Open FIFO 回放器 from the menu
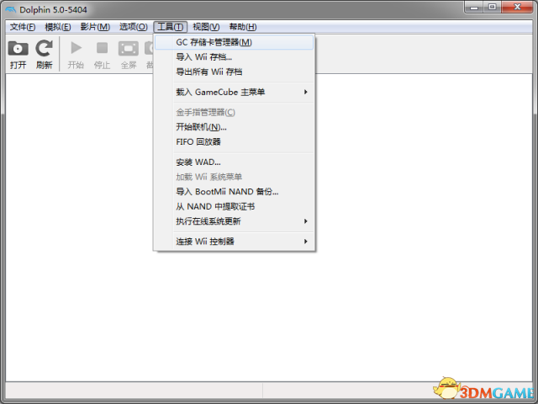Screen dimensions: 538x404 click(234, 142)
